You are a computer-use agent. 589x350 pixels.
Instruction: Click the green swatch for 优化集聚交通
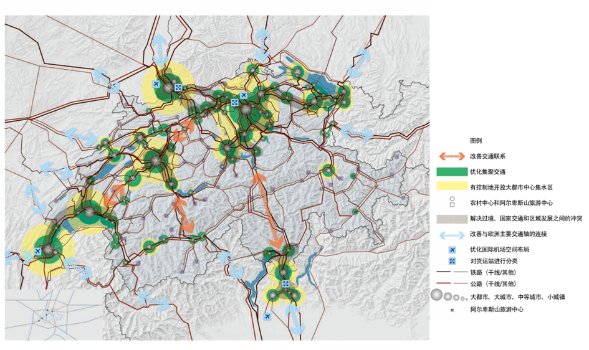452,172
